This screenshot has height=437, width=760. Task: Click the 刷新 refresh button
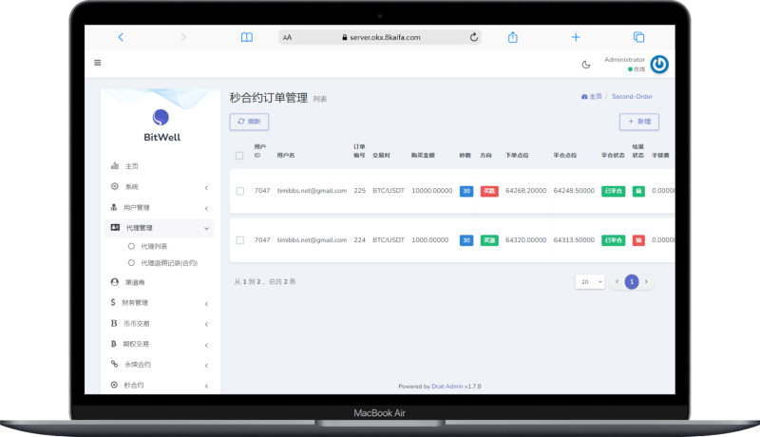[250, 122]
